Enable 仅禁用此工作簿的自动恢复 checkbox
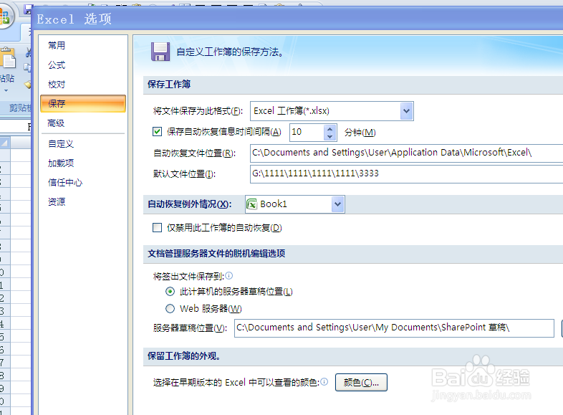 157,227
